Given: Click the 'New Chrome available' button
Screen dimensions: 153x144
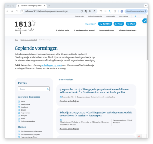Looking at the screenshot, I should [135, 11].
